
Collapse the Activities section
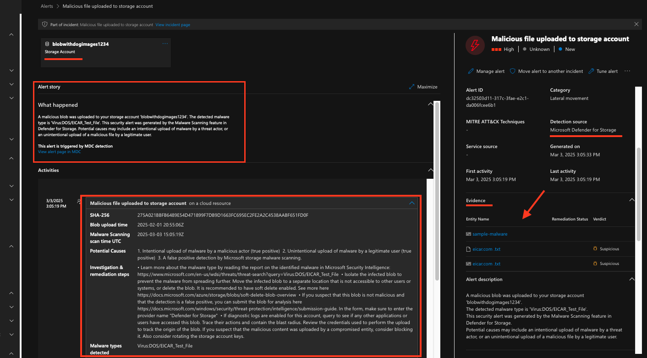point(430,170)
